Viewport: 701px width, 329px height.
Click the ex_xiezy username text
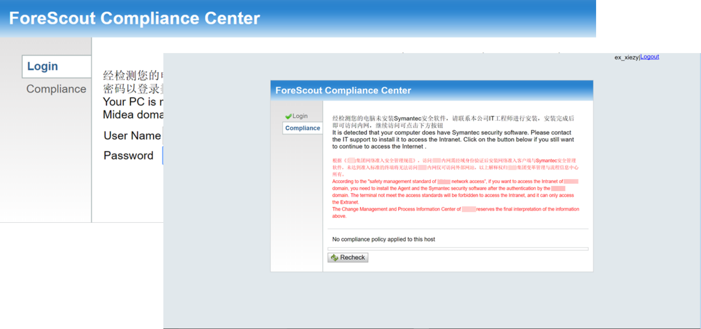626,57
